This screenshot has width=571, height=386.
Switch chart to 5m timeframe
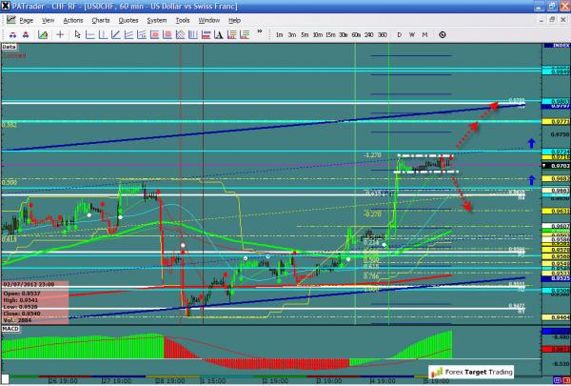(x=305, y=35)
